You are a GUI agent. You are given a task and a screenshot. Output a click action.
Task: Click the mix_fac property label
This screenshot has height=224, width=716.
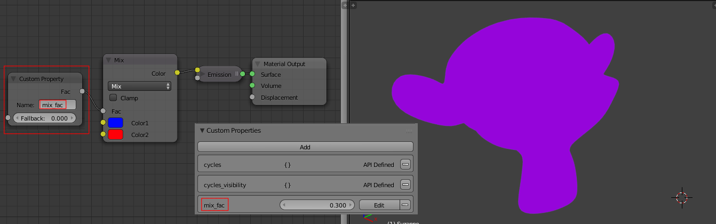click(215, 205)
